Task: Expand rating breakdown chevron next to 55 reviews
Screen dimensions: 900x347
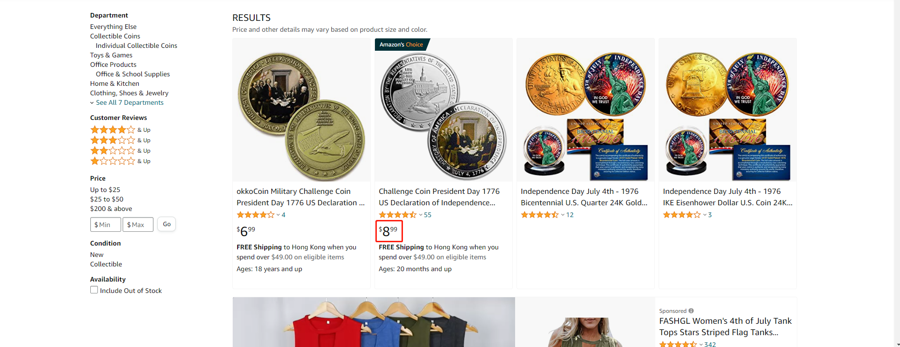Action: [421, 215]
